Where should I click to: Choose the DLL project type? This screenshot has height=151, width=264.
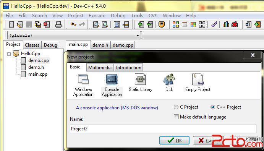pos(169,83)
